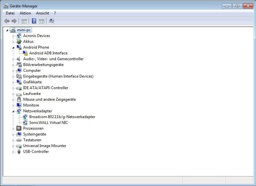Select the IDE ATA/ATAPI-Controller label
Image resolution: width=256 pixels, height=186 pixels.
[45, 88]
